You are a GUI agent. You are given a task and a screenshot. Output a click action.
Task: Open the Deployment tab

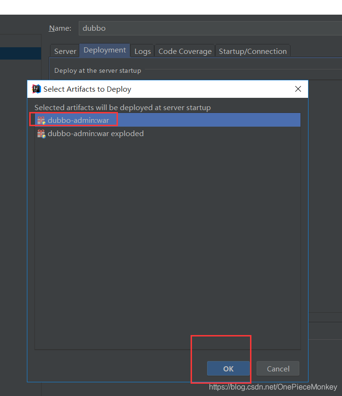click(x=105, y=50)
